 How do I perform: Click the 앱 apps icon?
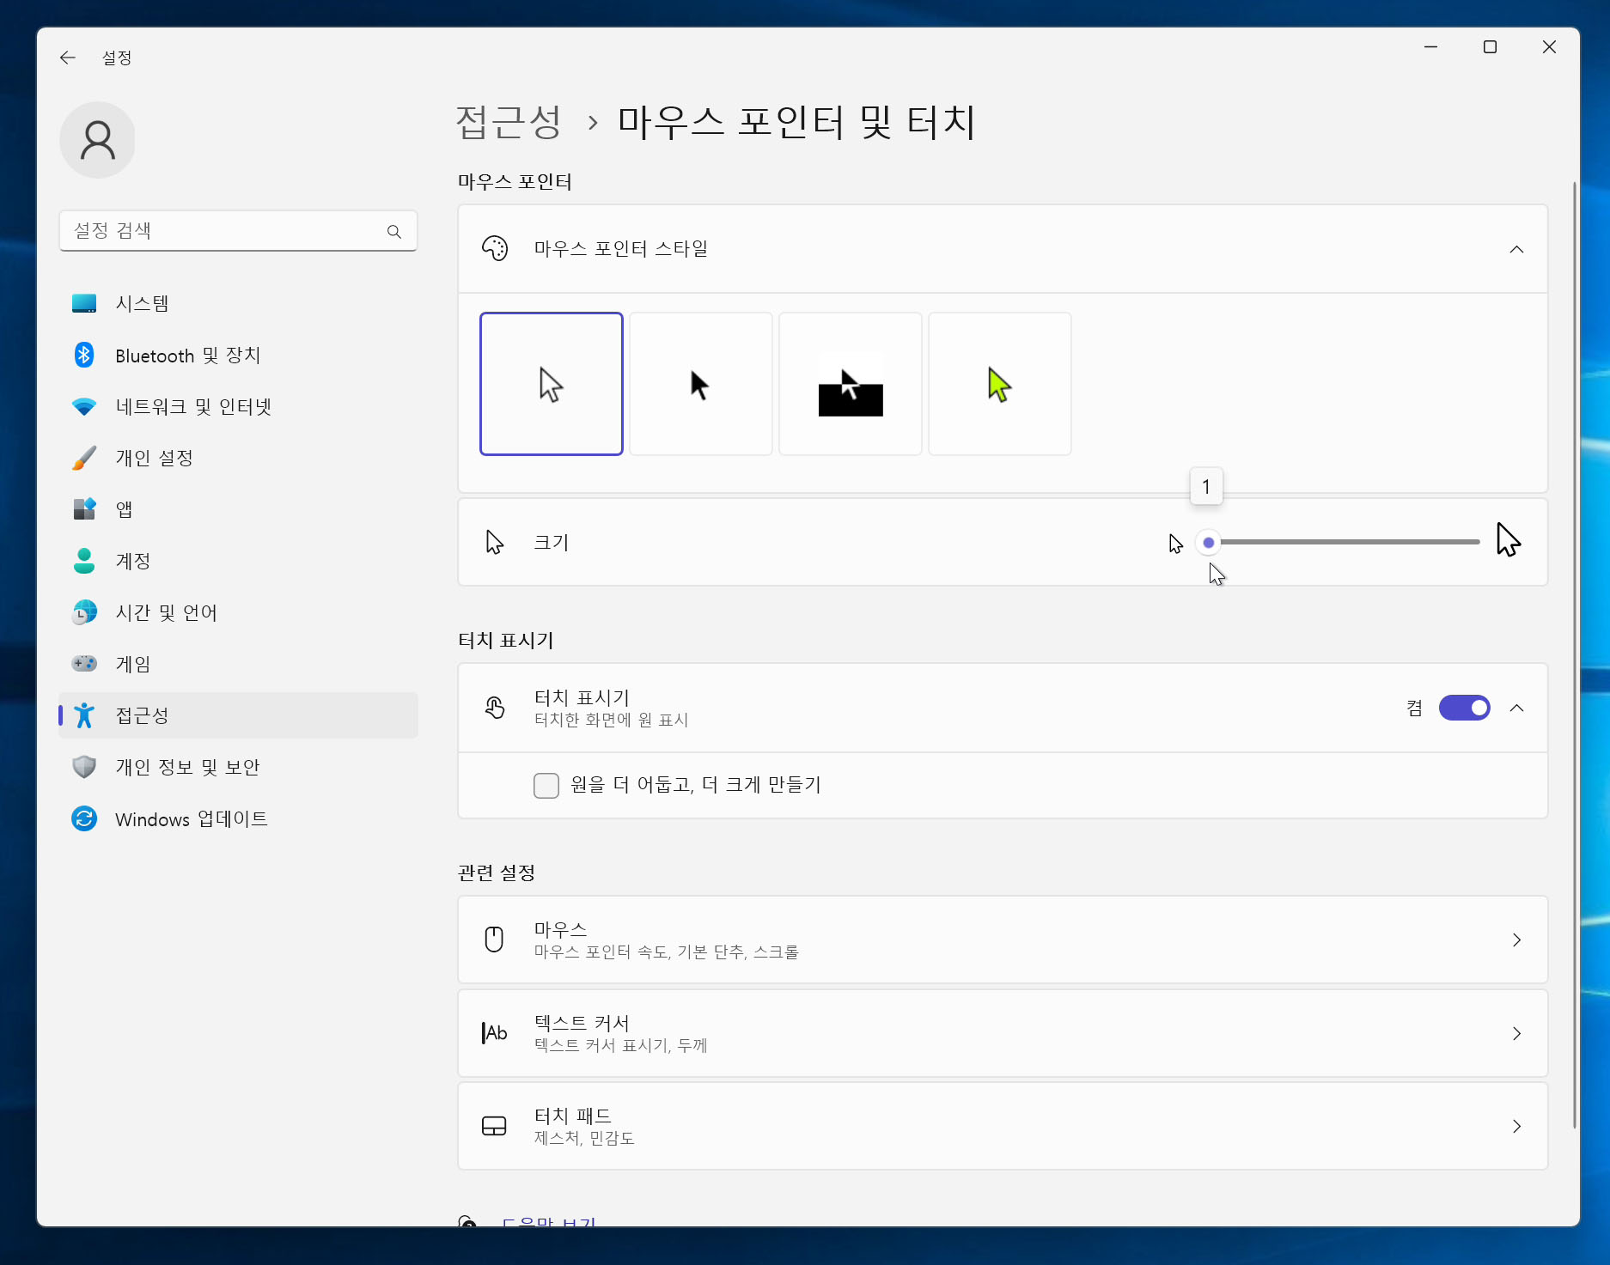84,509
